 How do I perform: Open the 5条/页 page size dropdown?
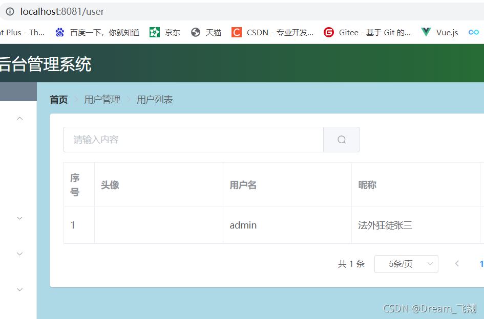[x=406, y=264]
